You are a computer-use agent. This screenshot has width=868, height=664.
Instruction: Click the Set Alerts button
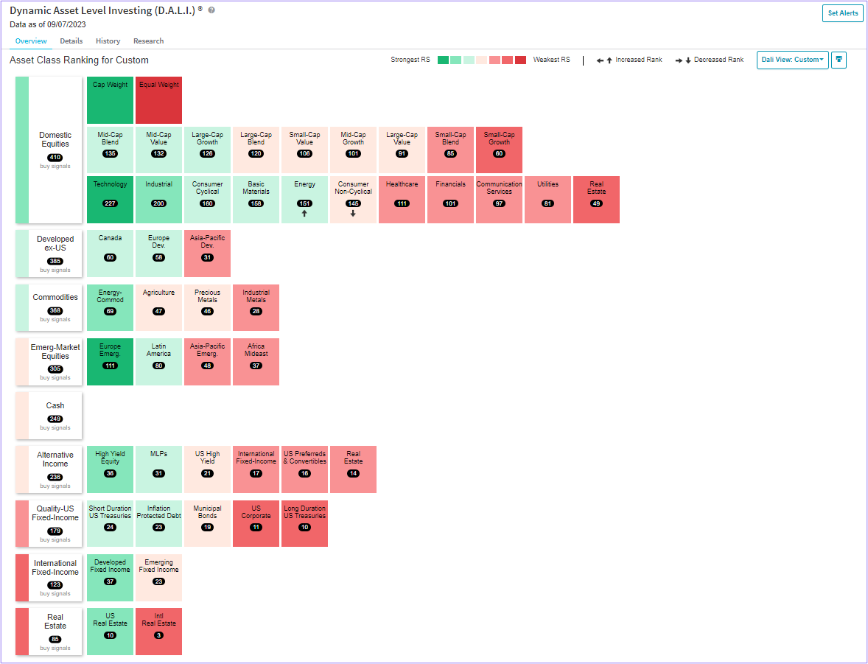(842, 13)
